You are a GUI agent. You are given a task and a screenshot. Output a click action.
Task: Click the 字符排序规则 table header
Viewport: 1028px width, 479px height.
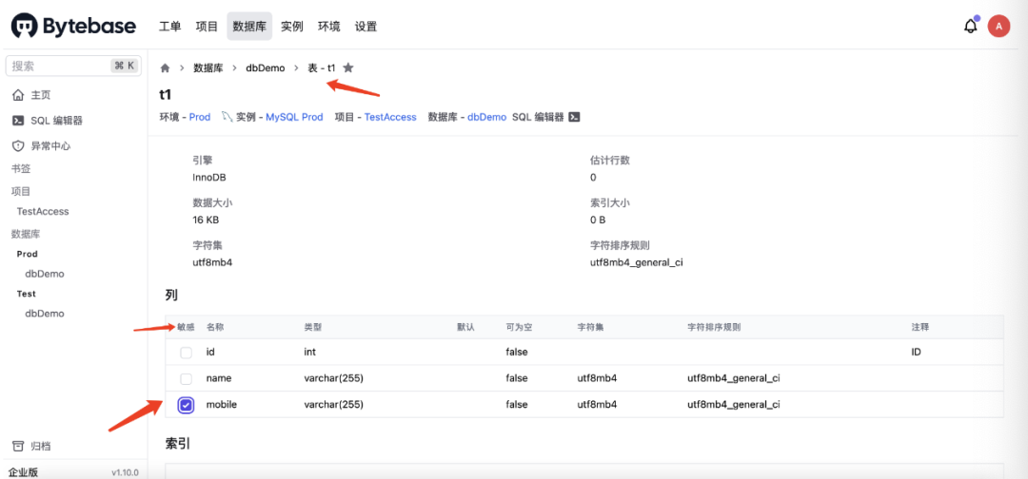(714, 327)
